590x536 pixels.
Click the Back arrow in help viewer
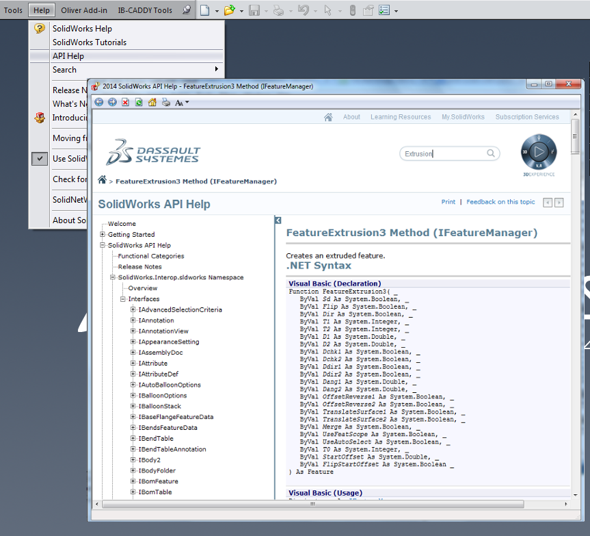point(99,102)
